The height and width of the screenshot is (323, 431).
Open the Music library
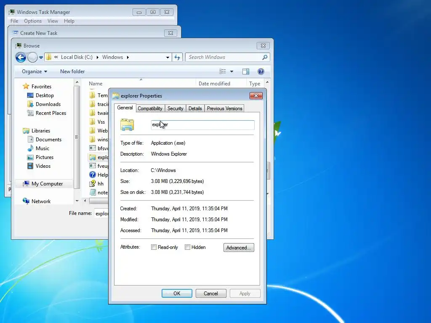coord(43,148)
